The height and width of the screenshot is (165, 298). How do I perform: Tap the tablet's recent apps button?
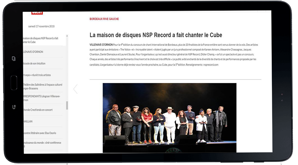coord(13,58)
